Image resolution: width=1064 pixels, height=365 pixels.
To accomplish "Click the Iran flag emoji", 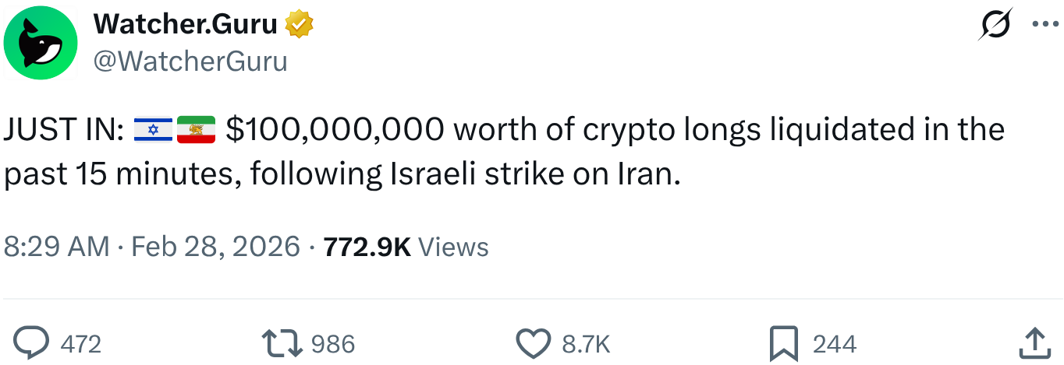I will tap(196, 129).
